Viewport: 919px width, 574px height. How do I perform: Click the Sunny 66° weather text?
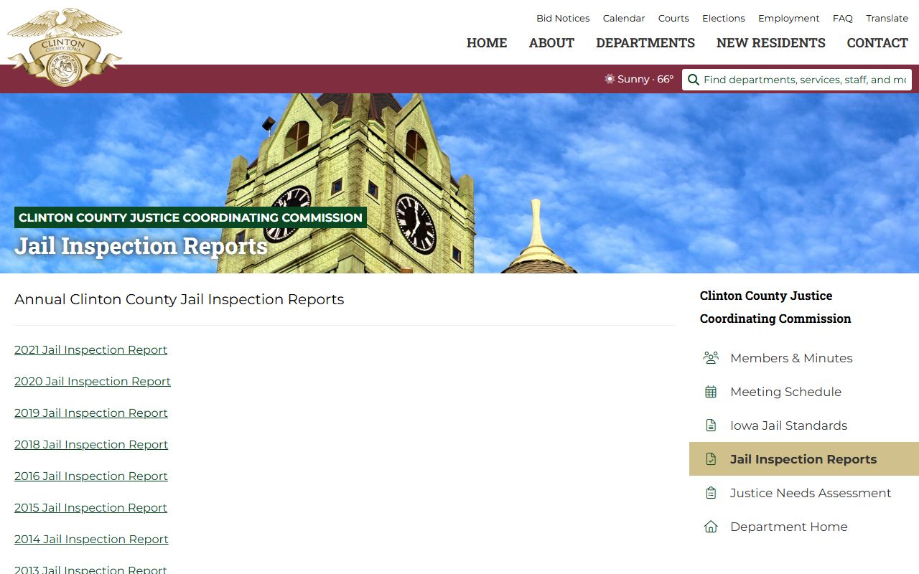[x=645, y=79]
